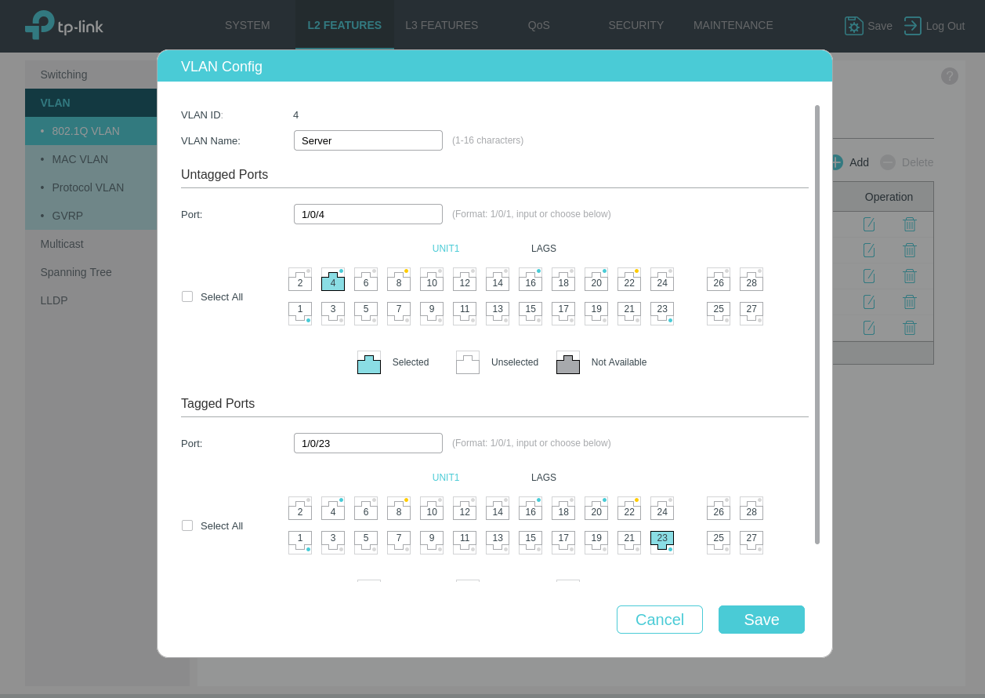The image size is (985, 698).
Task: Check Select All for Untagged Ports
Action: pyautogui.click(x=187, y=296)
